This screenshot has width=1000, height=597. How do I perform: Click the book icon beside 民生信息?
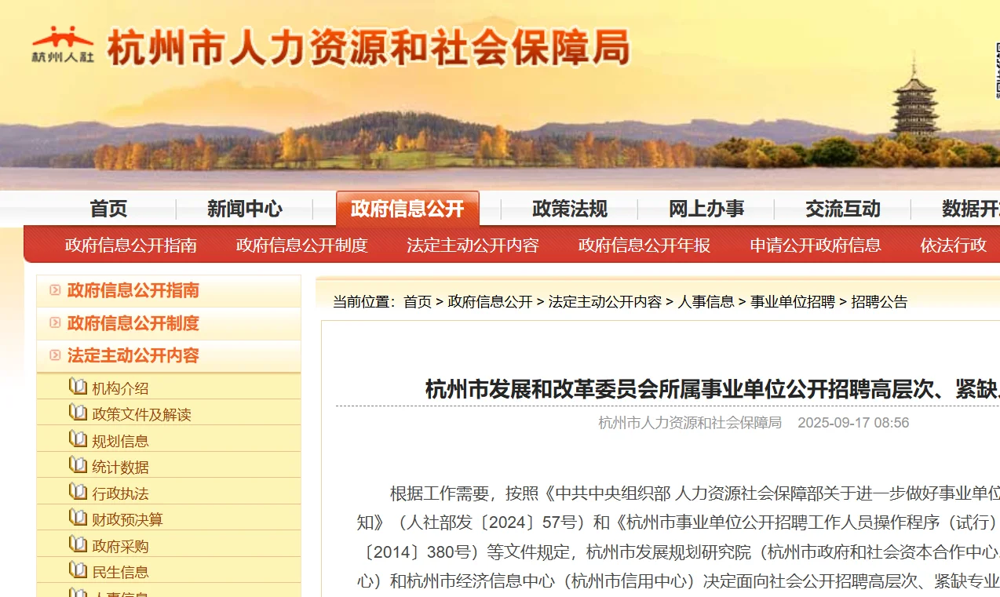tap(78, 570)
